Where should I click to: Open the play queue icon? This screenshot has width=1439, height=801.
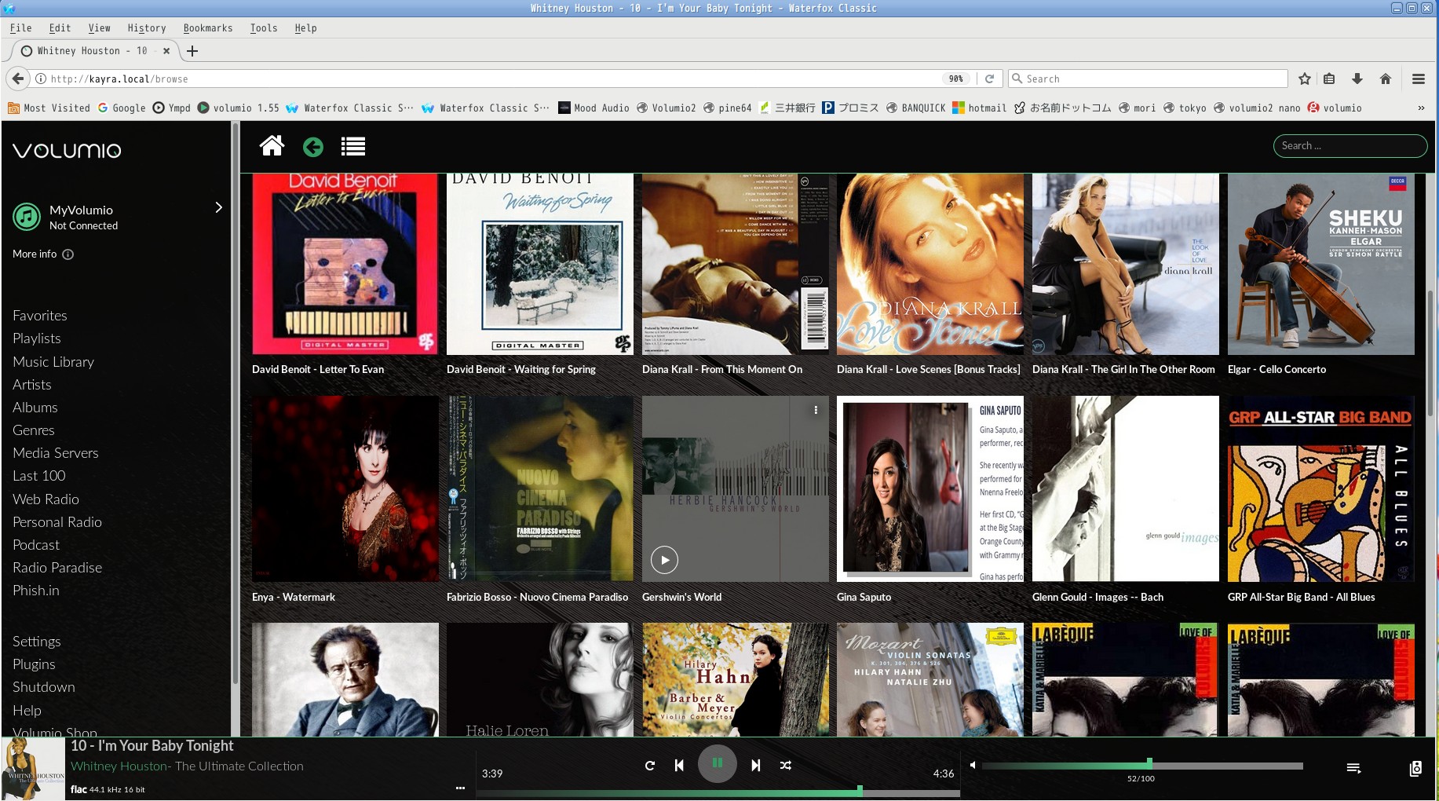click(x=1353, y=768)
